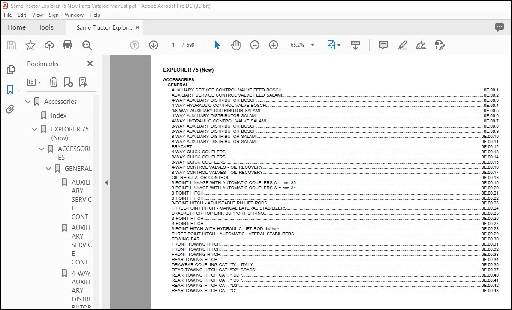Image resolution: width=512 pixels, height=310 pixels.
Task: Open the scrolling mode keyboard icon
Action: [355, 45]
